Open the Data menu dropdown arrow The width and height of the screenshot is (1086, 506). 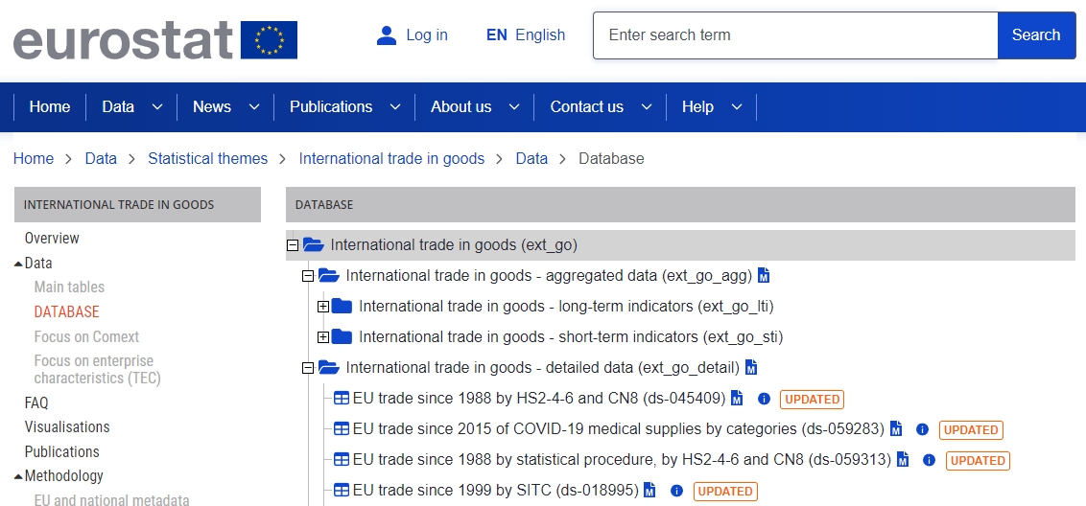tap(157, 107)
